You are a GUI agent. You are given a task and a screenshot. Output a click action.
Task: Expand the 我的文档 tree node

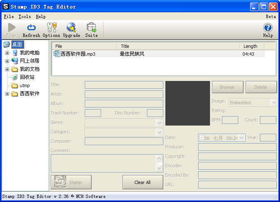pos(7,69)
